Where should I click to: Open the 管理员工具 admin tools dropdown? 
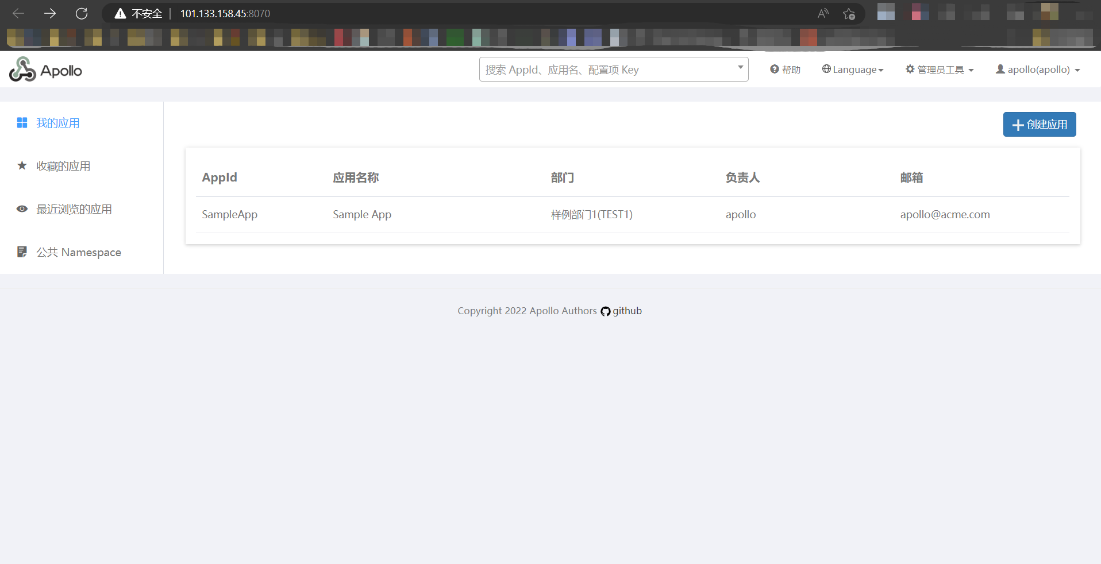point(940,69)
